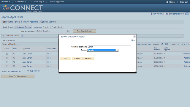190x107 pixels.
Task: Switch to the Profile Match tab
Action: [57, 27]
